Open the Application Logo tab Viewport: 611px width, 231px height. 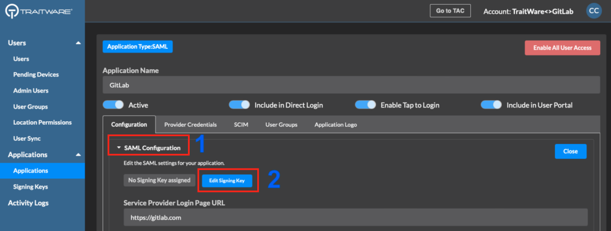pyautogui.click(x=335, y=125)
